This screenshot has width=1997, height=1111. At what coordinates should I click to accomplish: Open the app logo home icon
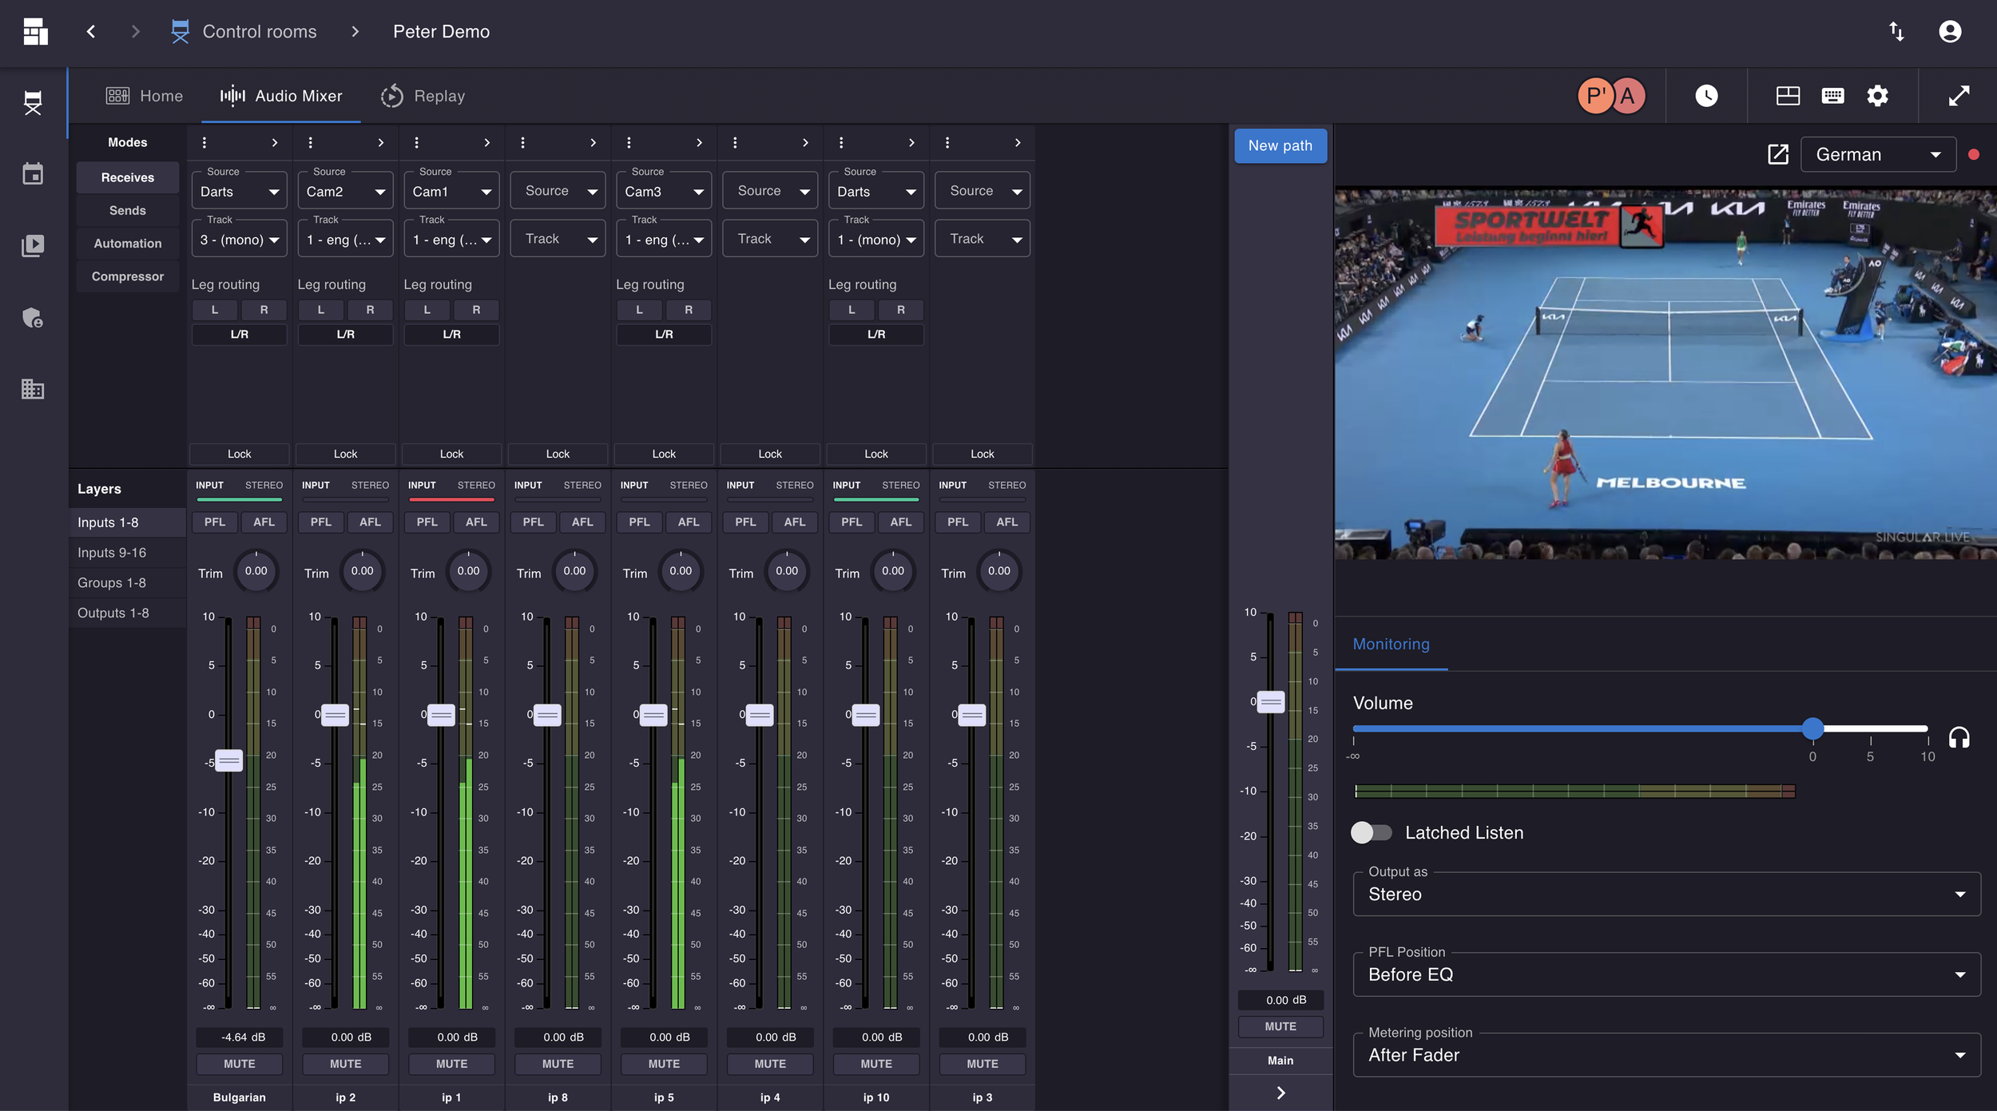pos(34,32)
